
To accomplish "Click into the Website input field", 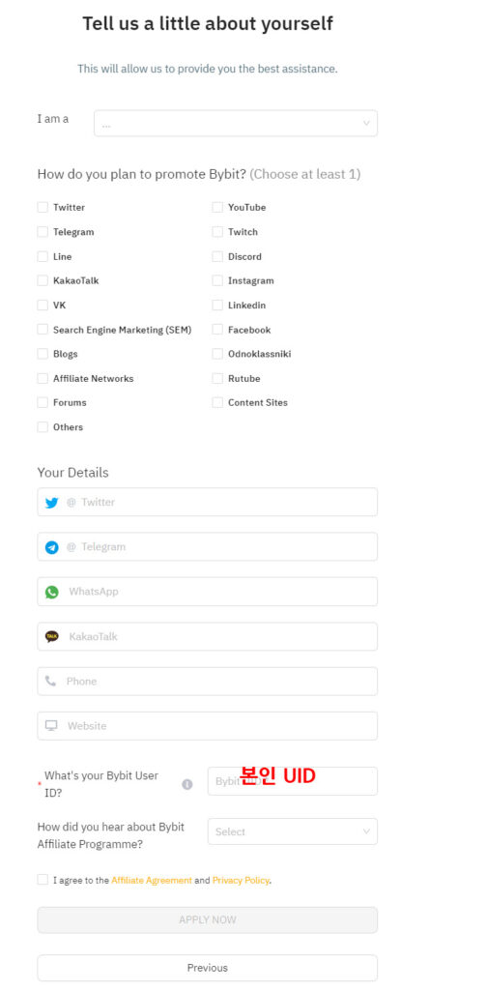I will [208, 726].
